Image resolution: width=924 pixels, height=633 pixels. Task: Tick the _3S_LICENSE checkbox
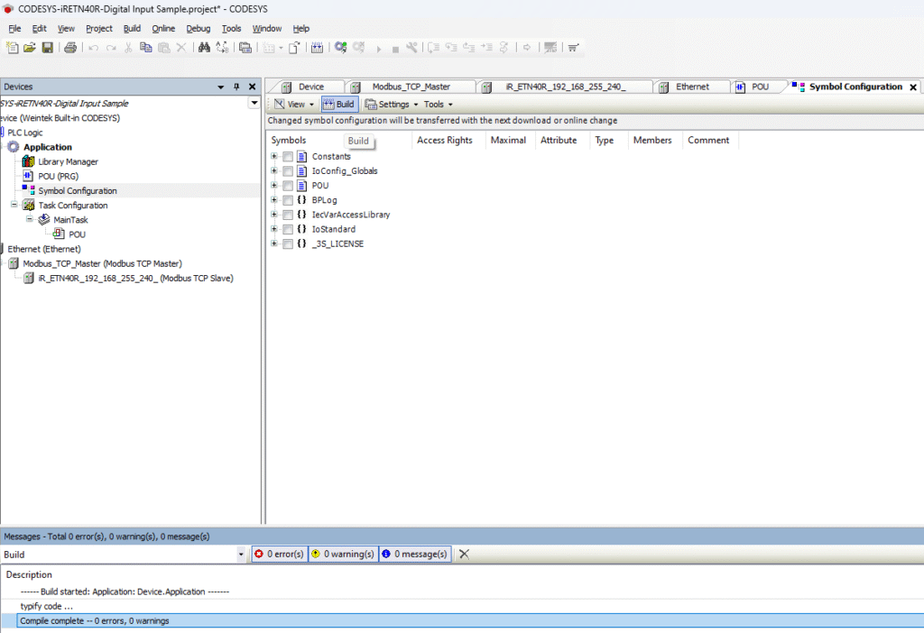[288, 243]
